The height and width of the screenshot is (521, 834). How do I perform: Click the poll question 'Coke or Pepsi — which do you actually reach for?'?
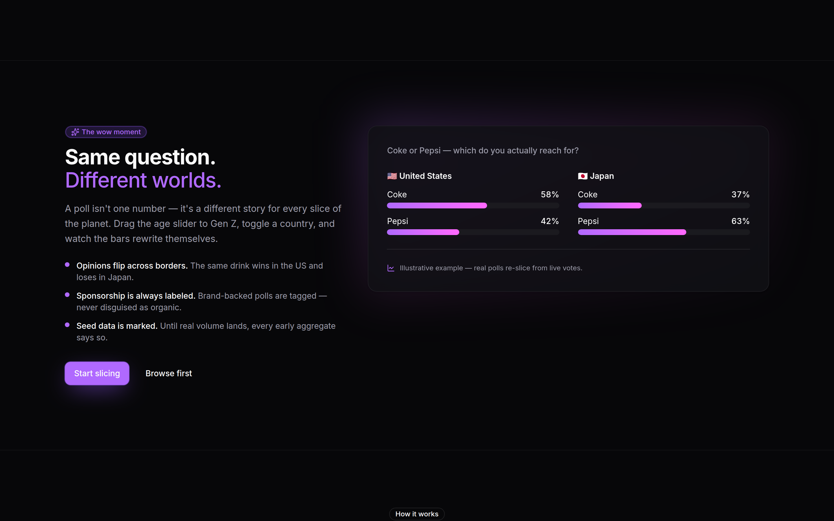(482, 151)
